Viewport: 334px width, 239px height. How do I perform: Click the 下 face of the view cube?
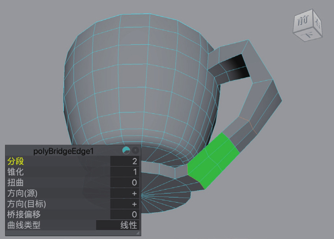tap(308, 35)
